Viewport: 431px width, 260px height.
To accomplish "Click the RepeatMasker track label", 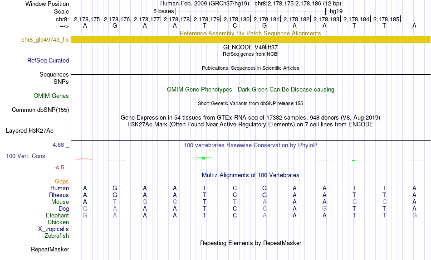I will coord(50,249).
